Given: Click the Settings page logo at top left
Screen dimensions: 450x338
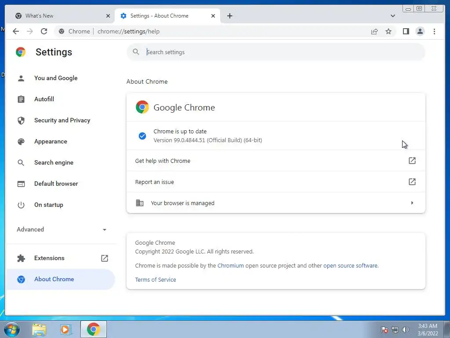Looking at the screenshot, I should point(21,52).
